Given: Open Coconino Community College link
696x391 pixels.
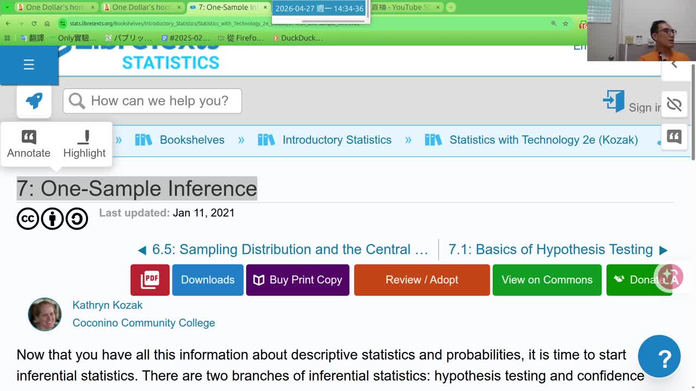Looking at the screenshot, I should (144, 323).
